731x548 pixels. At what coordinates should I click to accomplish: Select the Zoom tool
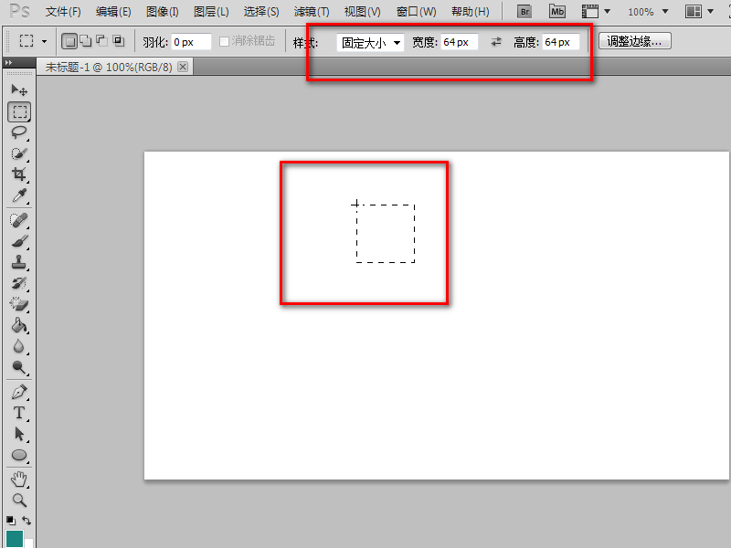point(19,500)
